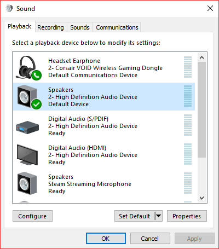Select the Steam Streaming Microphone speaker icon
The height and width of the screenshot is (249, 219).
27,183
